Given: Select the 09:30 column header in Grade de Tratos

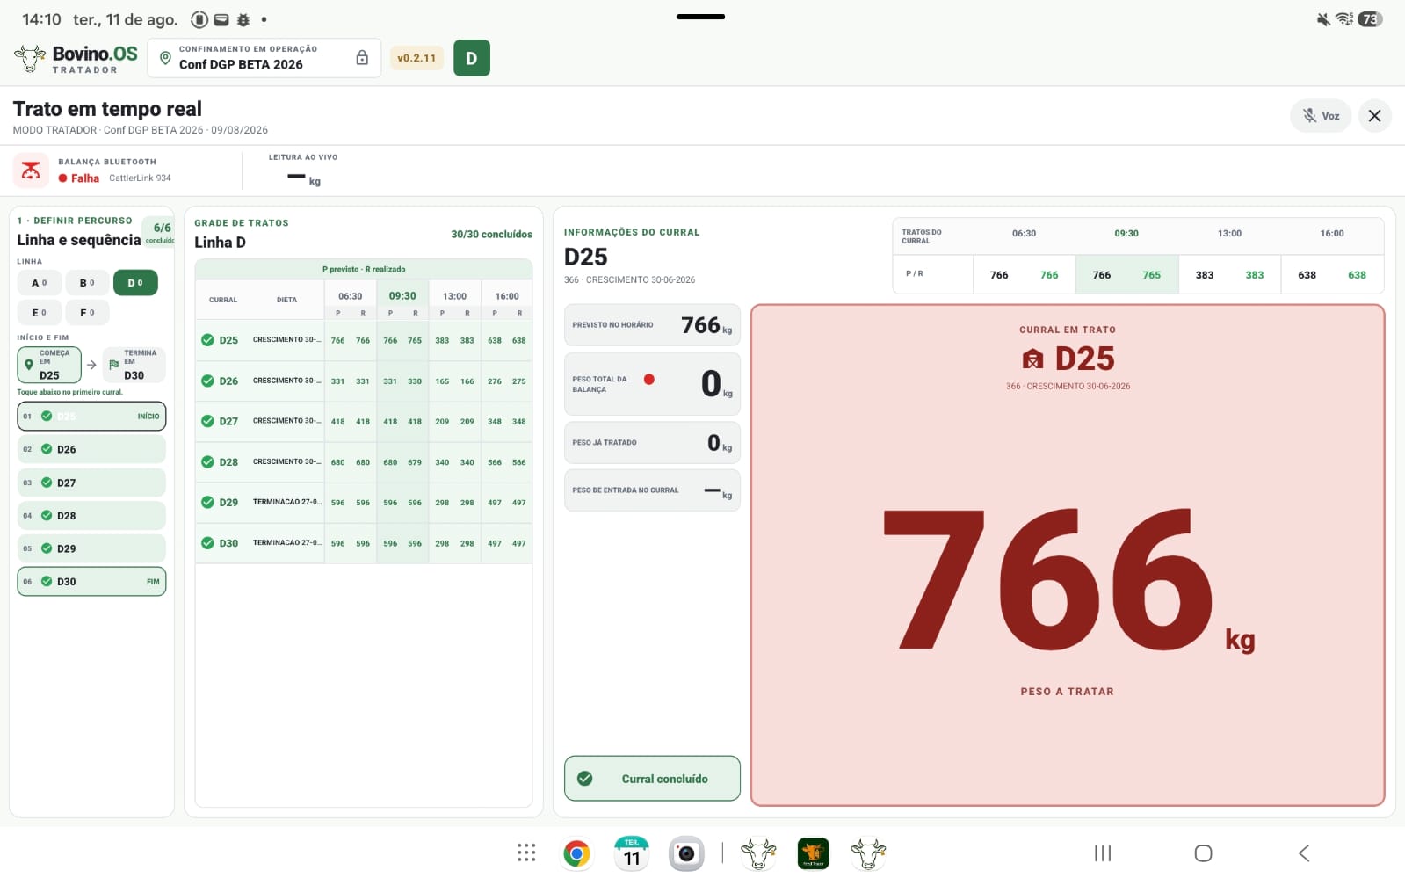Looking at the screenshot, I should point(402,296).
